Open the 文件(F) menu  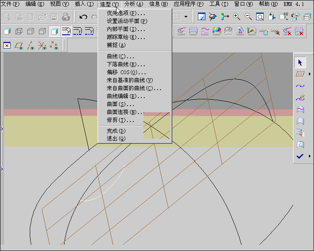click(10, 4)
